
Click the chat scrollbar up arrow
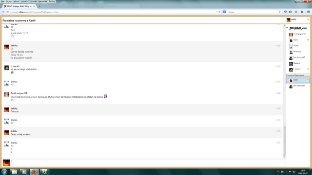click(284, 26)
